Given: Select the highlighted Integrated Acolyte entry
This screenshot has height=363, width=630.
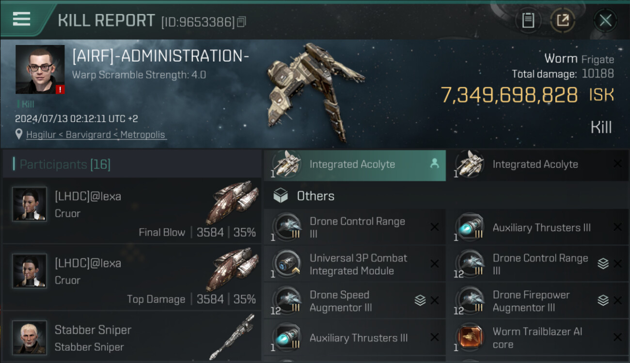Looking at the screenshot, I should point(354,165).
